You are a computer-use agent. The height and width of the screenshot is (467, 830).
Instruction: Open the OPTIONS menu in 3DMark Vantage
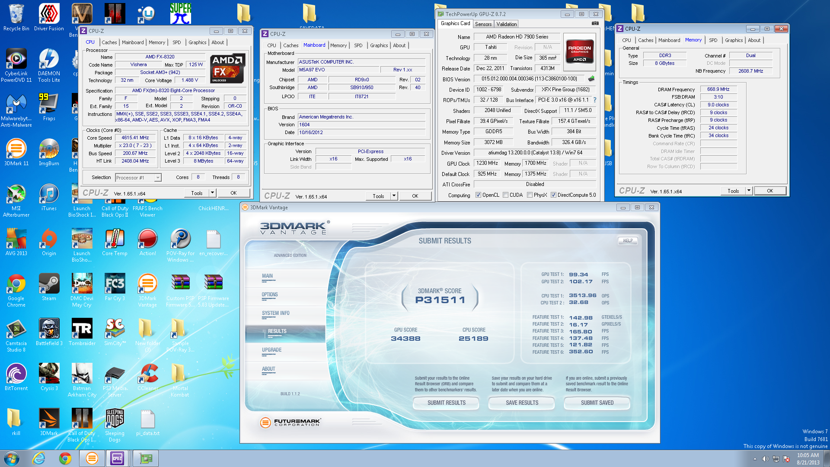270,295
